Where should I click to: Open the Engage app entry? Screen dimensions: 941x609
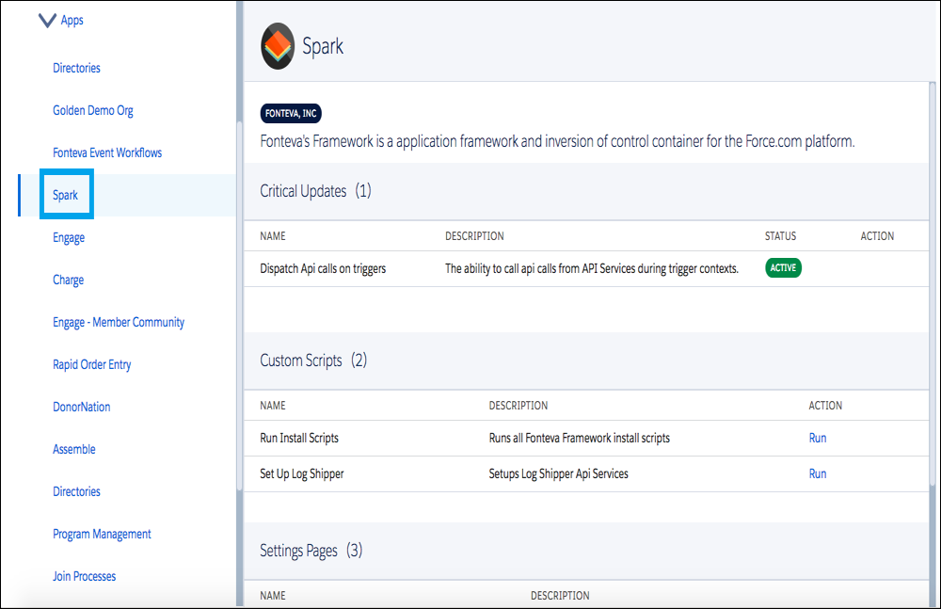(x=69, y=237)
